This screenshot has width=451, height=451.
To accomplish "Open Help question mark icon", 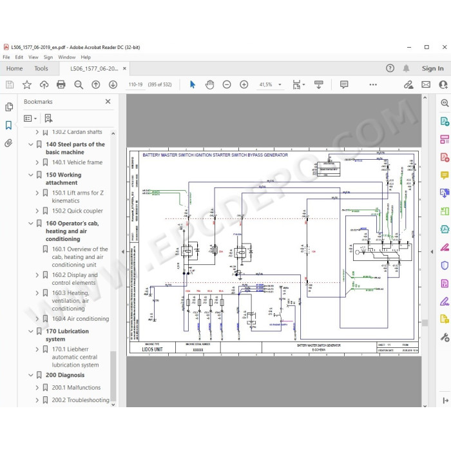I will [x=390, y=68].
